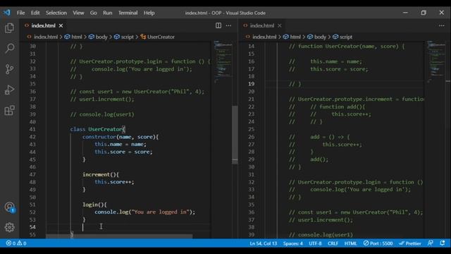451x254 pixels.
Task: Minimize the VS Code window
Action: pos(405,13)
